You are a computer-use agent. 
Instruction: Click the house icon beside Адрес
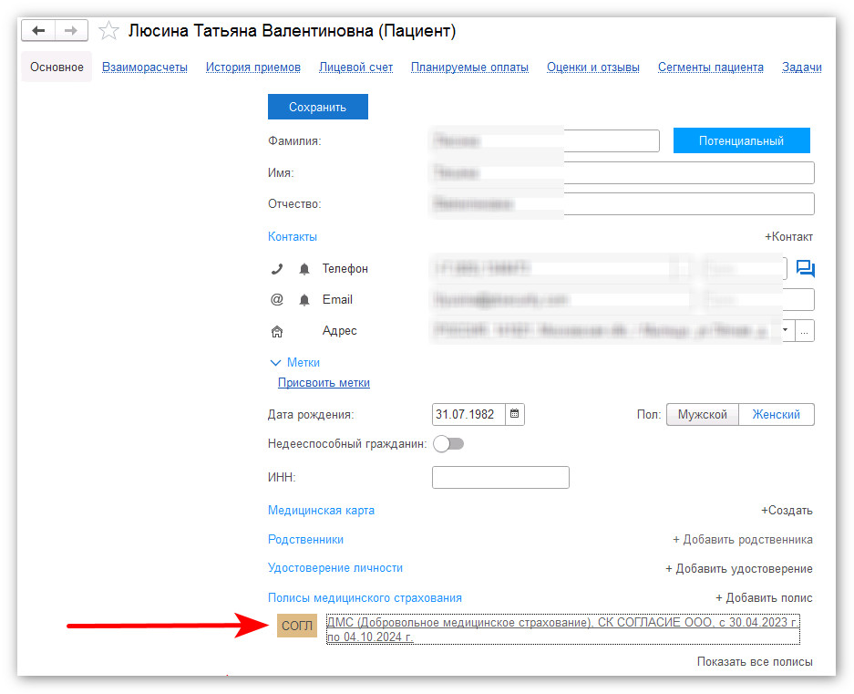[277, 331]
